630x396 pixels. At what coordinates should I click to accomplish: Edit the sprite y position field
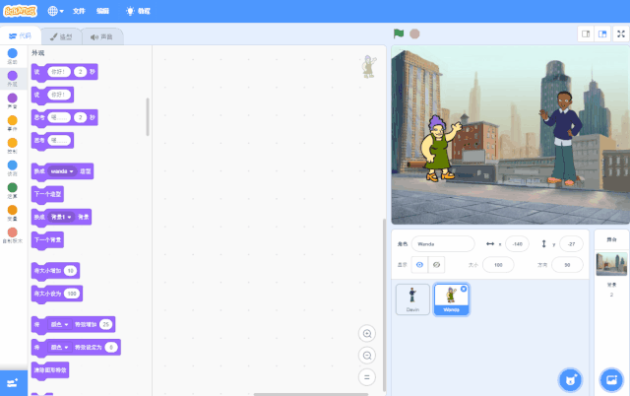[x=571, y=244]
